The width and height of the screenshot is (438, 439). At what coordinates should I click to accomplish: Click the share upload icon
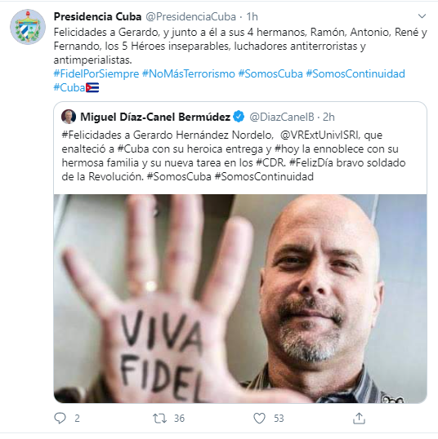click(x=359, y=418)
